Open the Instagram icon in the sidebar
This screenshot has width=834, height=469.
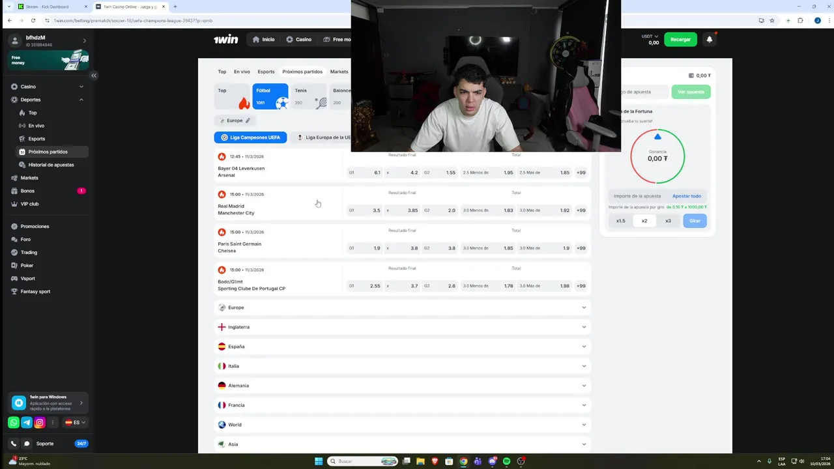coord(40,422)
